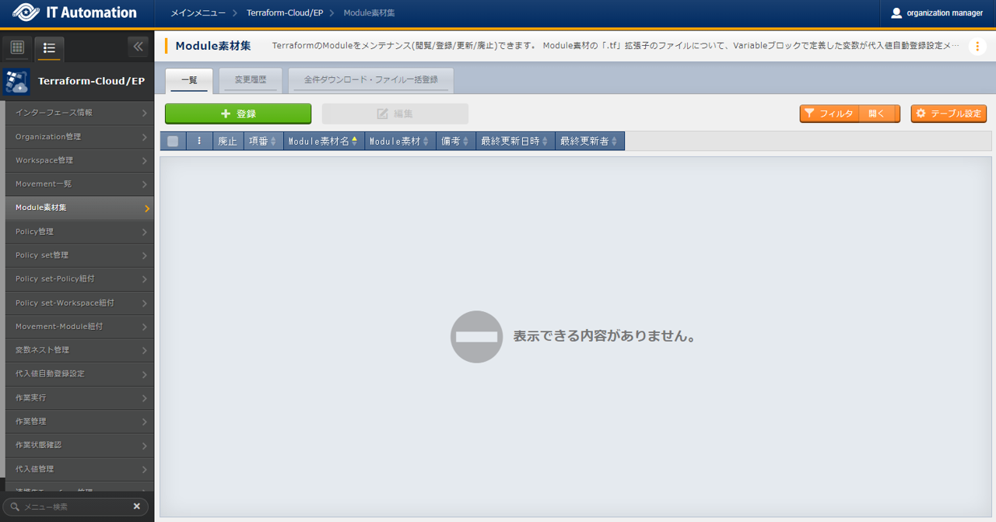Toggle the select-all checkbox in table header
The width and height of the screenshot is (996, 522).
pyautogui.click(x=173, y=141)
